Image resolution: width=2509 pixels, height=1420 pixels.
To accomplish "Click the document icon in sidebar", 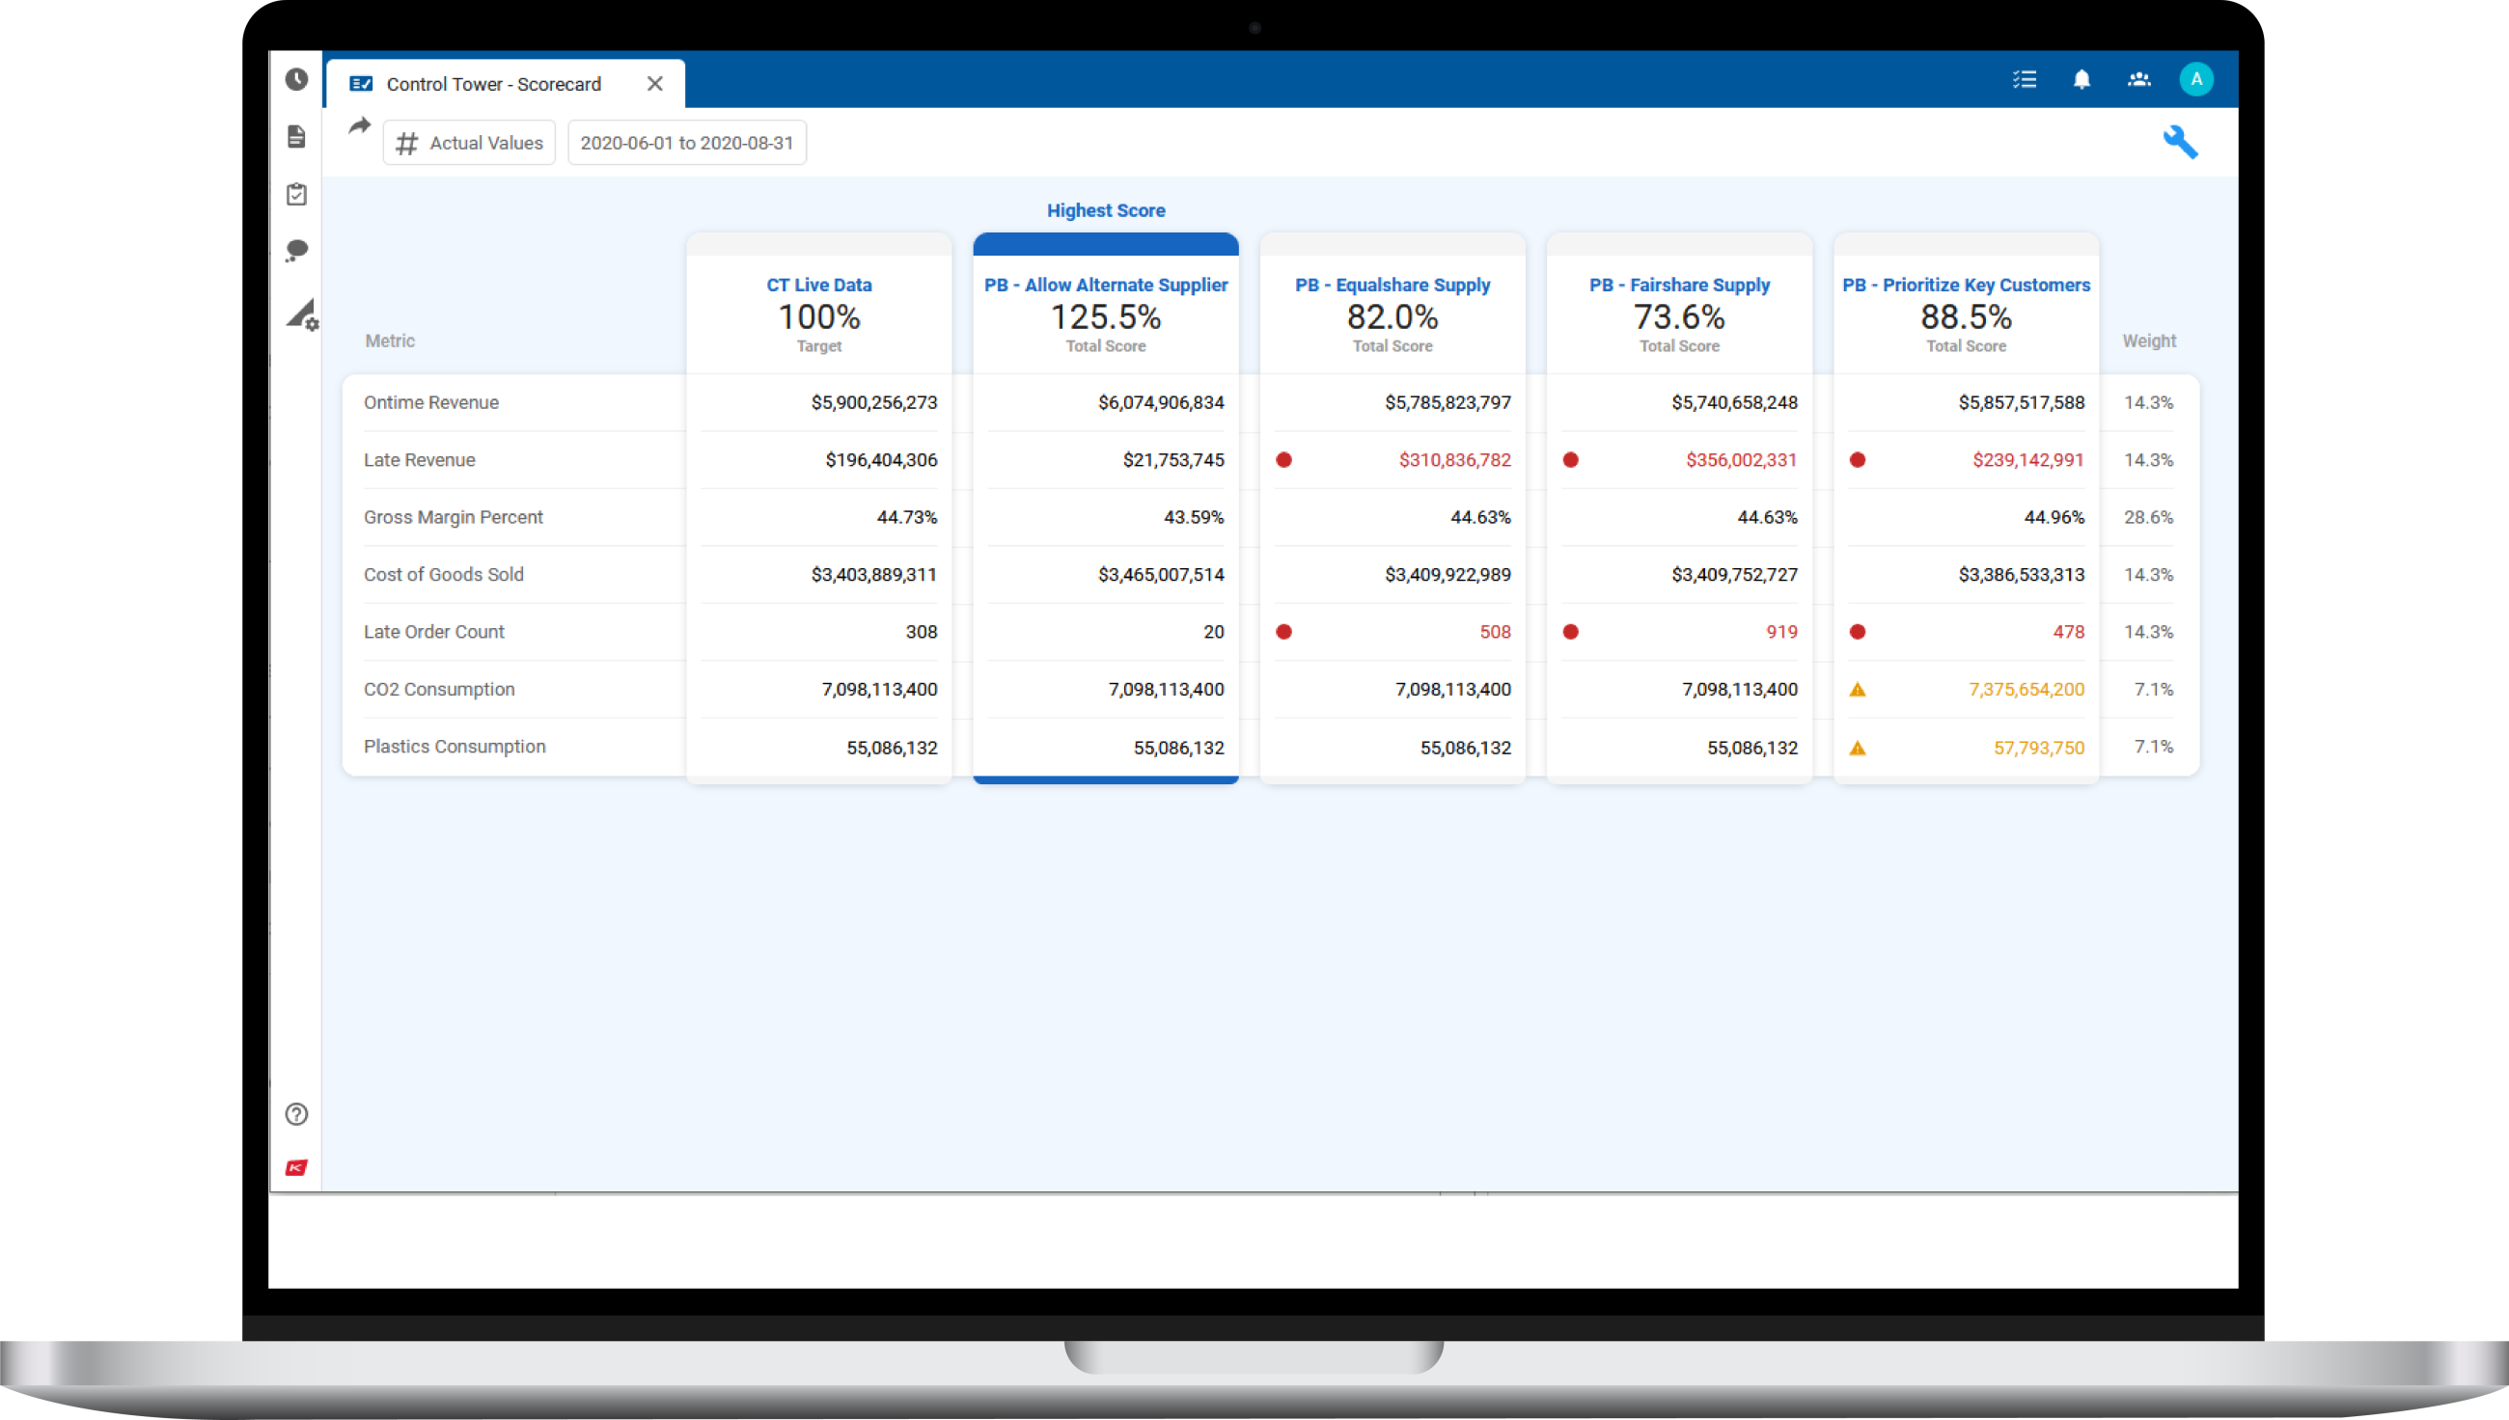I will [296, 137].
